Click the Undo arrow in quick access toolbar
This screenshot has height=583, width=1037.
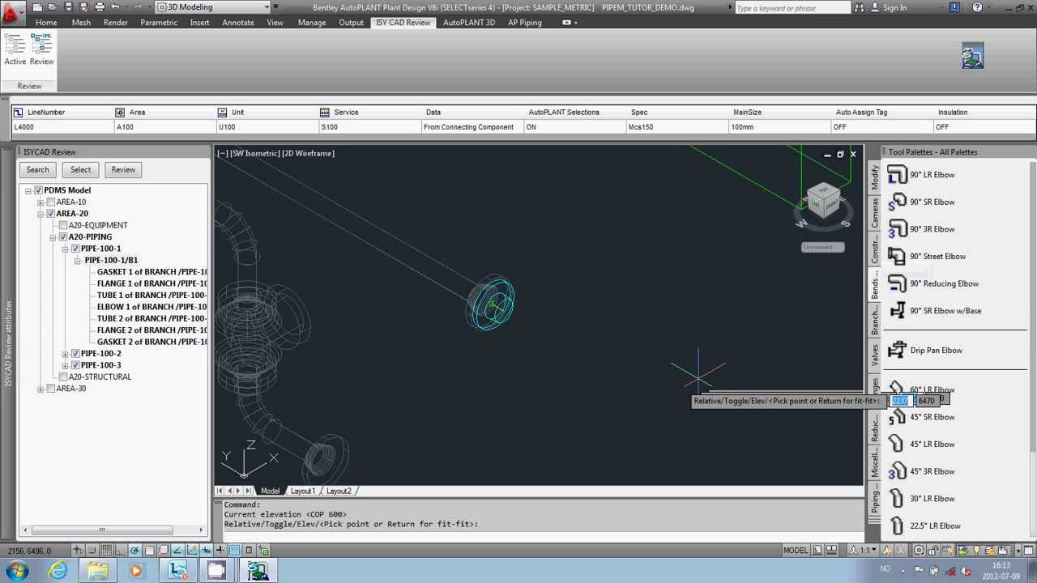(x=115, y=7)
